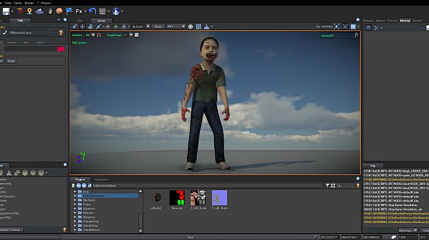Screen dimensions: 429x240
Task: Select the rotate tool in scene toolbar
Action: click(x=91, y=26)
